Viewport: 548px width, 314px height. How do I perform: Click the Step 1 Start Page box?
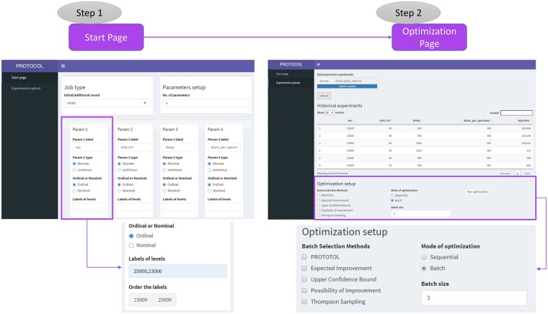[101, 37]
